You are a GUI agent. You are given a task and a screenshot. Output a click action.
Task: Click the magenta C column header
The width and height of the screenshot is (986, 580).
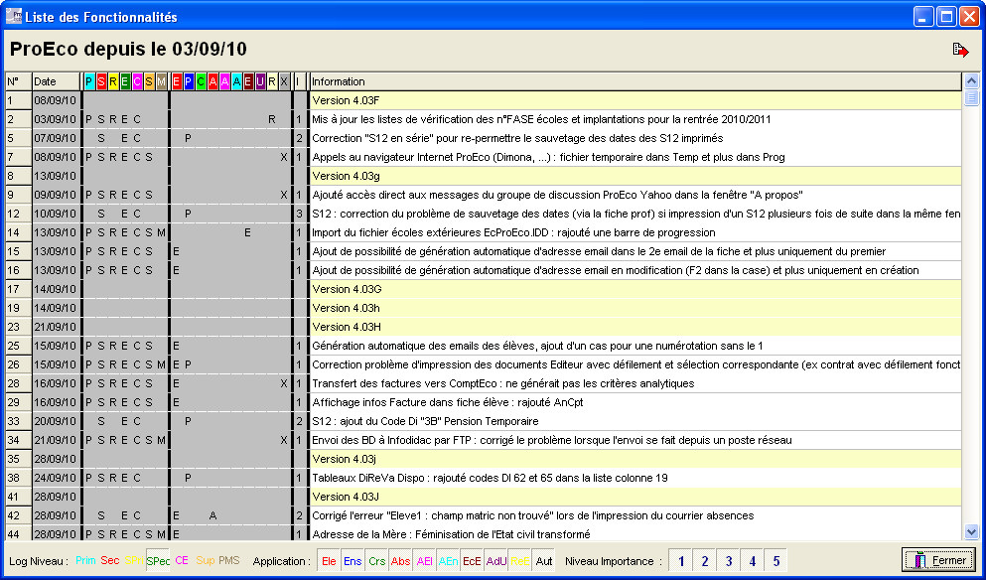point(137,81)
